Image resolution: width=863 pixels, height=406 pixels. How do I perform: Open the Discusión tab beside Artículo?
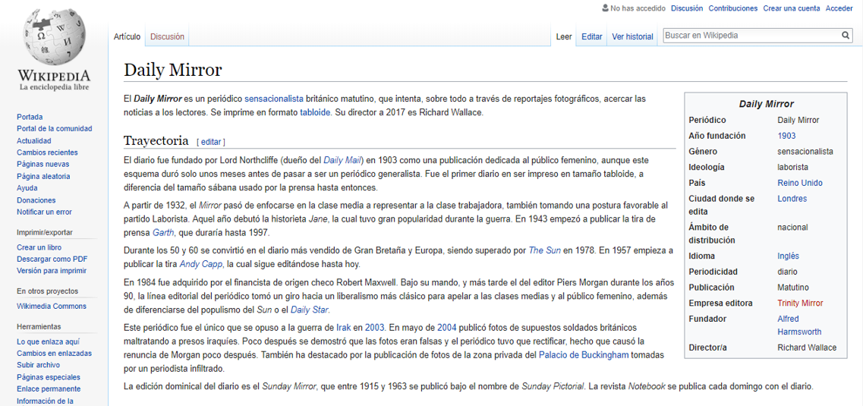coord(167,37)
